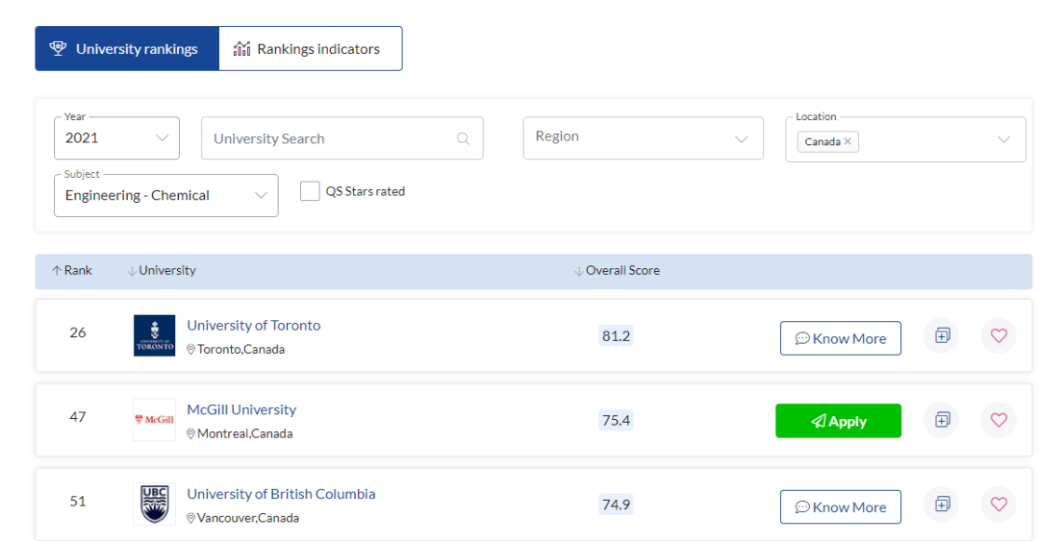Viewport: 1039px width, 541px height.
Task: Click the search magnifier icon
Action: 463,138
